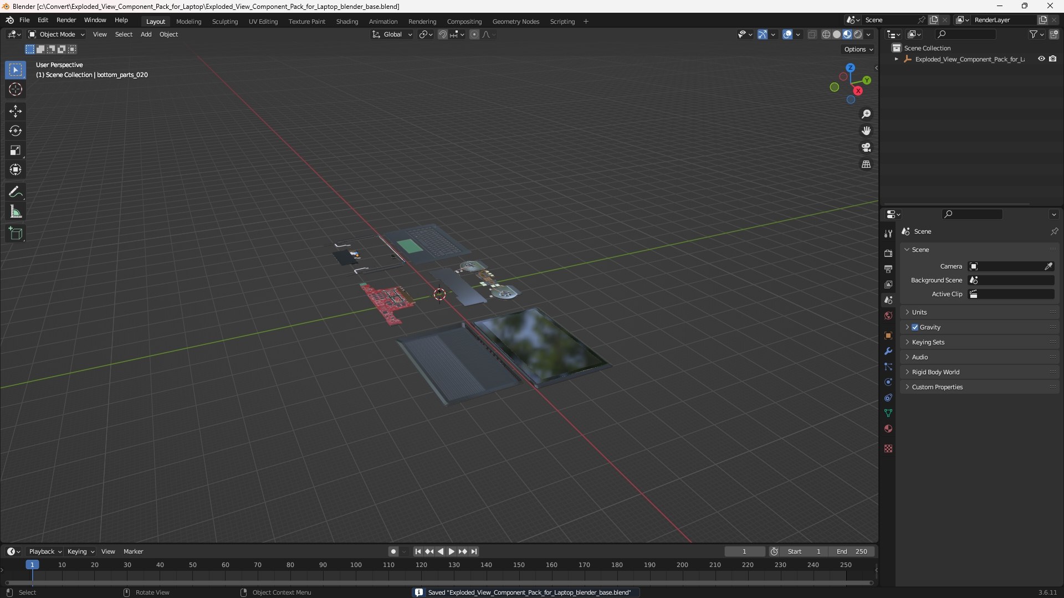Image resolution: width=1064 pixels, height=598 pixels.
Task: Play the animation forward
Action: click(451, 551)
